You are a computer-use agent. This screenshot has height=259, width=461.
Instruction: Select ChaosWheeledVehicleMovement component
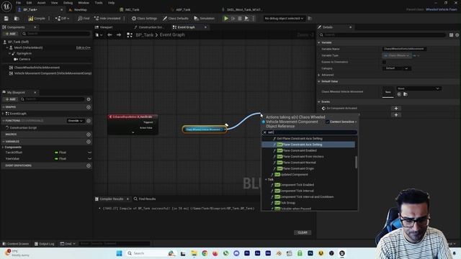(37, 68)
